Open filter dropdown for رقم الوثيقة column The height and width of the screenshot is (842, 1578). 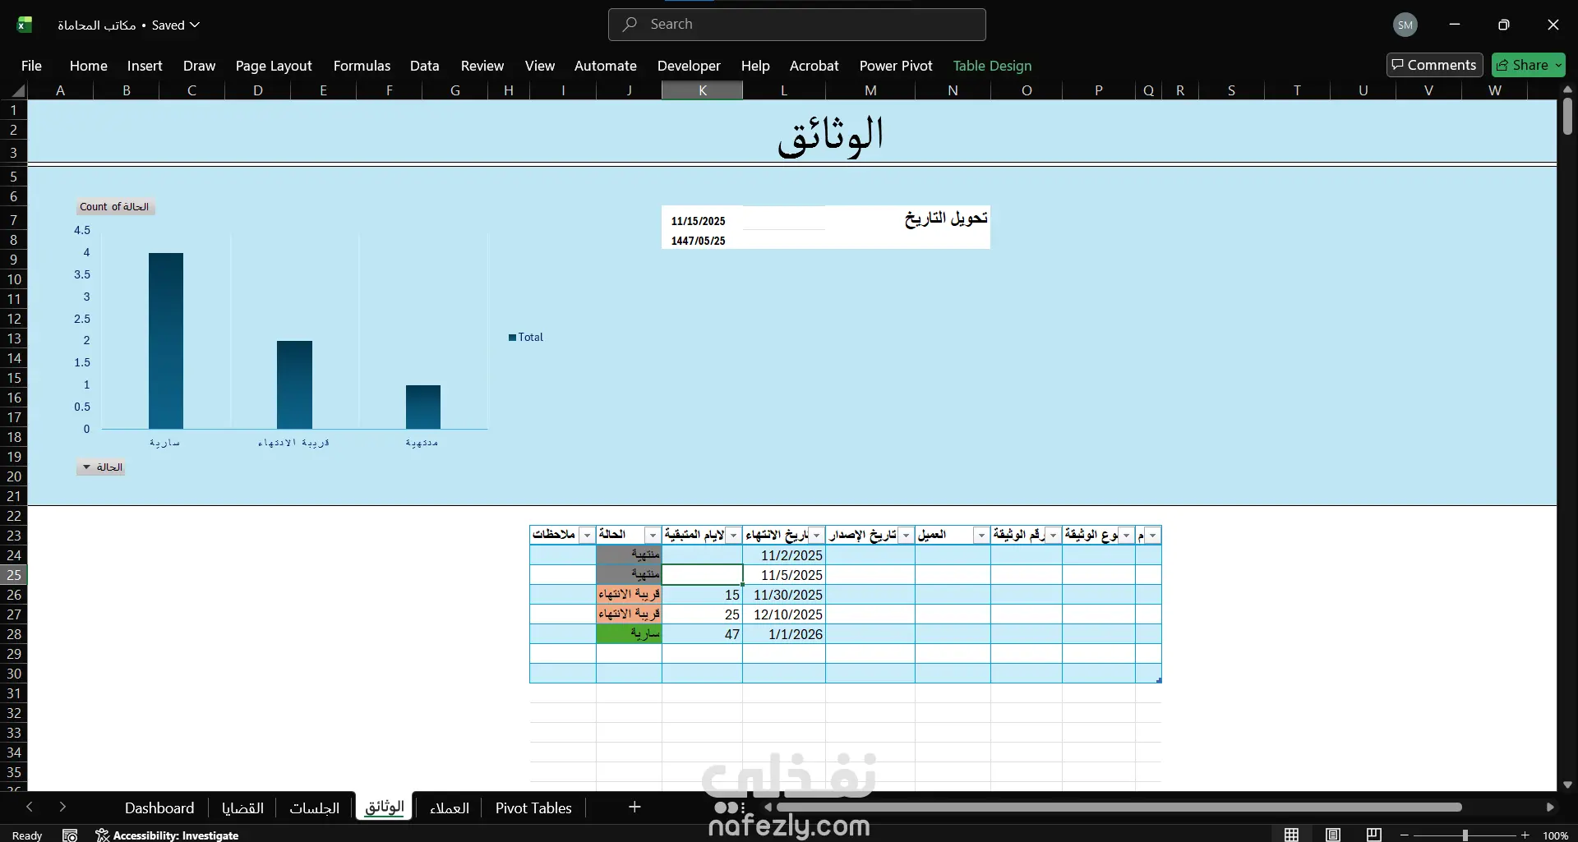pyautogui.click(x=1053, y=536)
